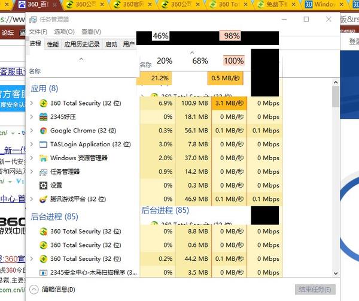Expand the 2345好压 row
This screenshot has width=359, height=301.
[32, 117]
